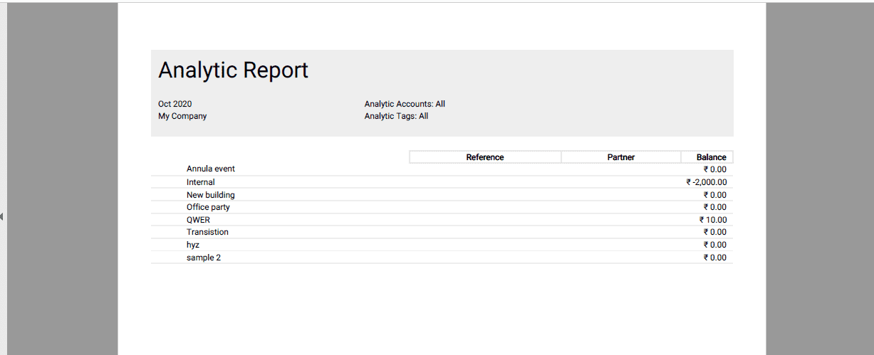
Task: Select the Office party row
Action: click(x=208, y=207)
